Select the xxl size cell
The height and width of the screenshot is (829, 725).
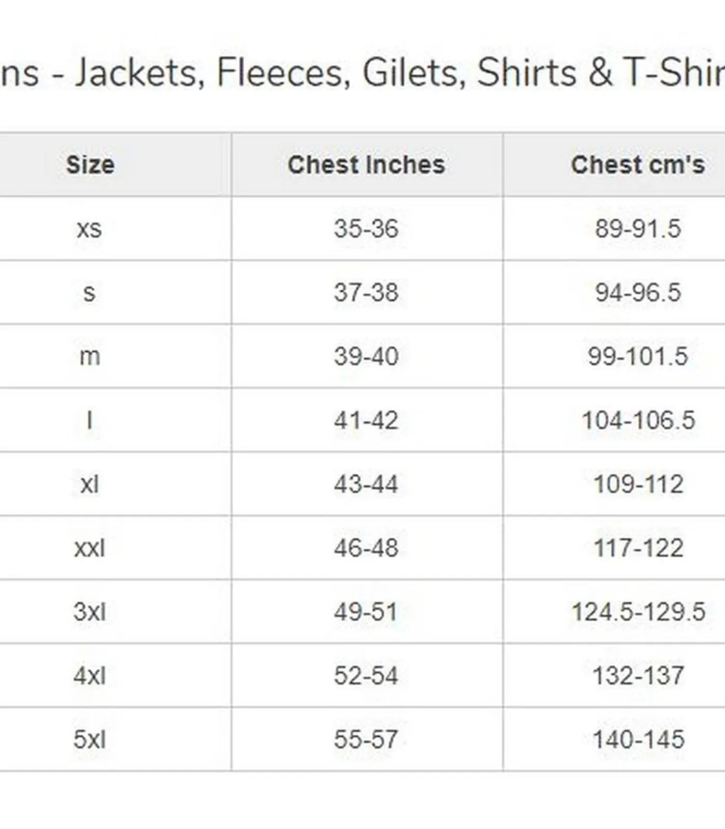[90, 548]
